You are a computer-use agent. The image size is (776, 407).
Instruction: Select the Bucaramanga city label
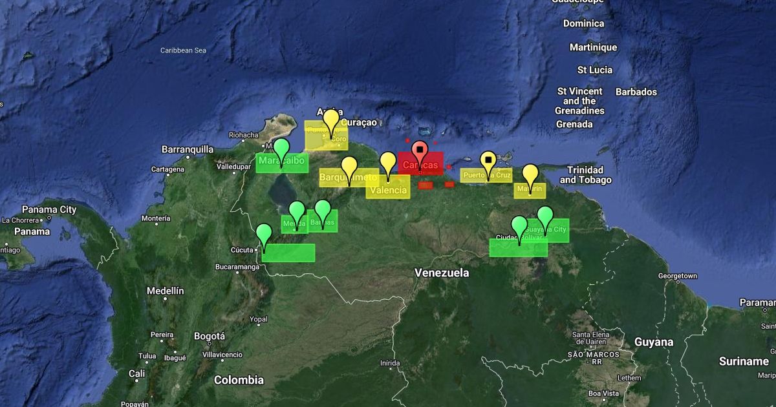pyautogui.click(x=237, y=266)
